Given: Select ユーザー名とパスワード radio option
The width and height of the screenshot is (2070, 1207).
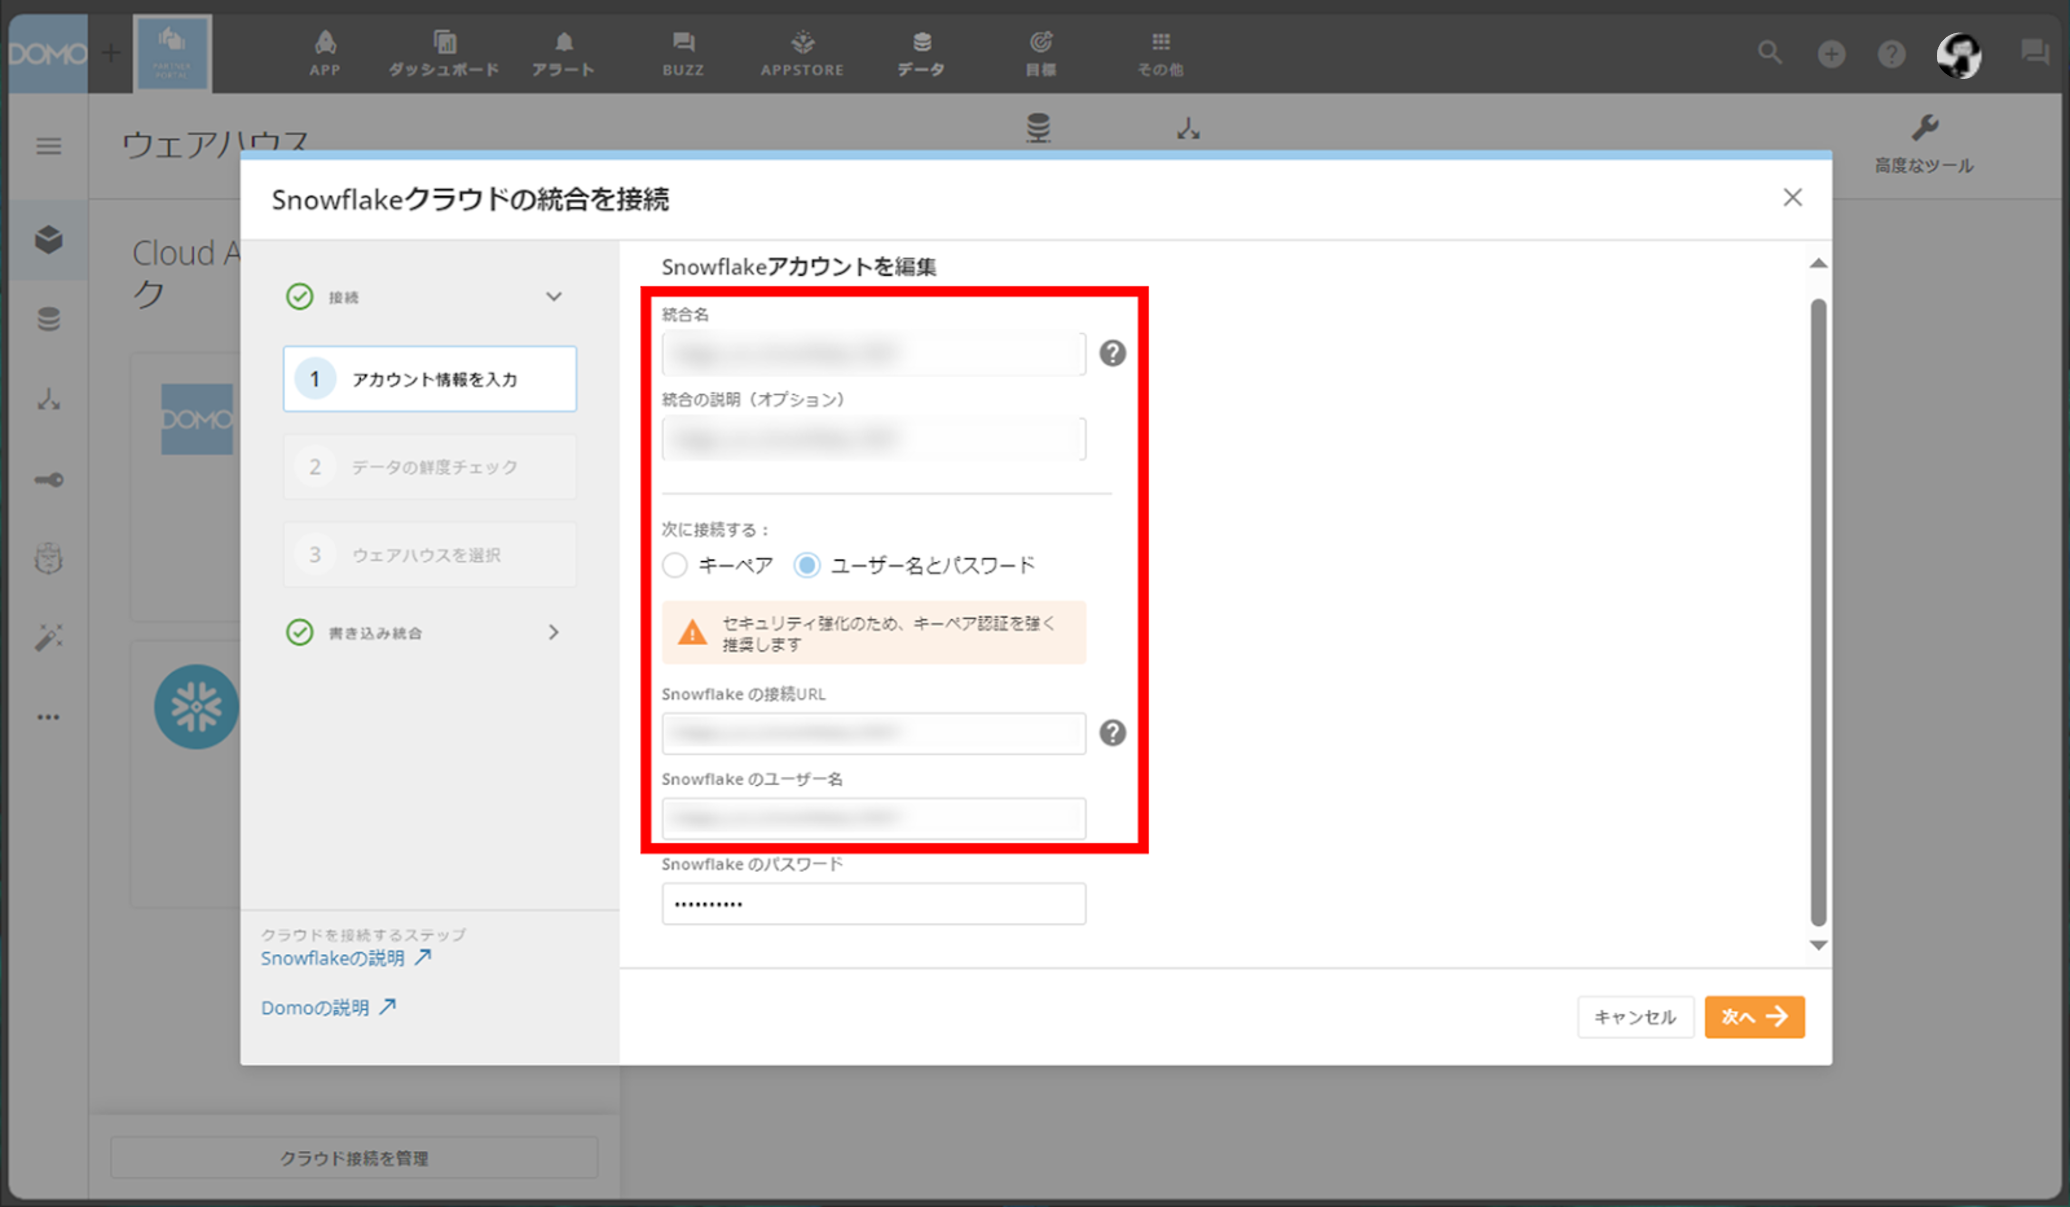Looking at the screenshot, I should coord(807,565).
